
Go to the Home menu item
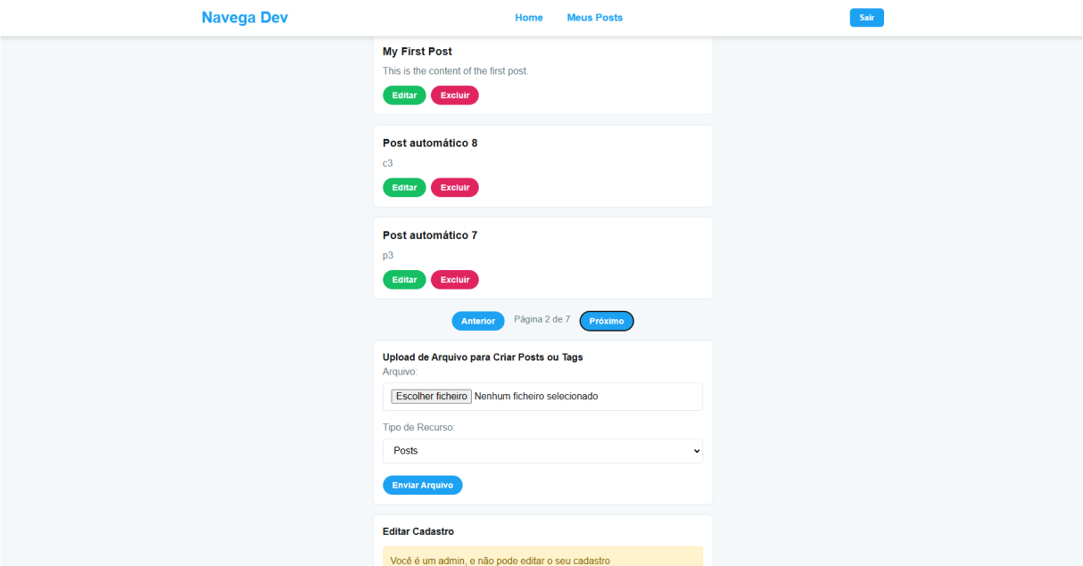529,18
